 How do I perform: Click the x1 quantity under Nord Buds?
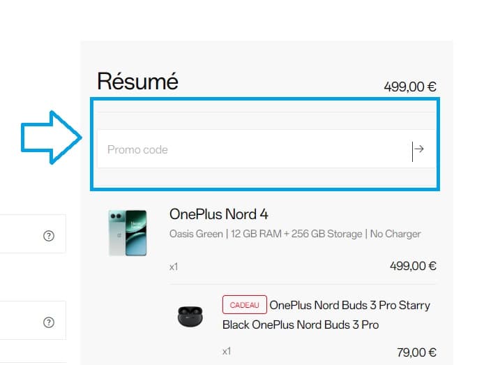click(227, 352)
